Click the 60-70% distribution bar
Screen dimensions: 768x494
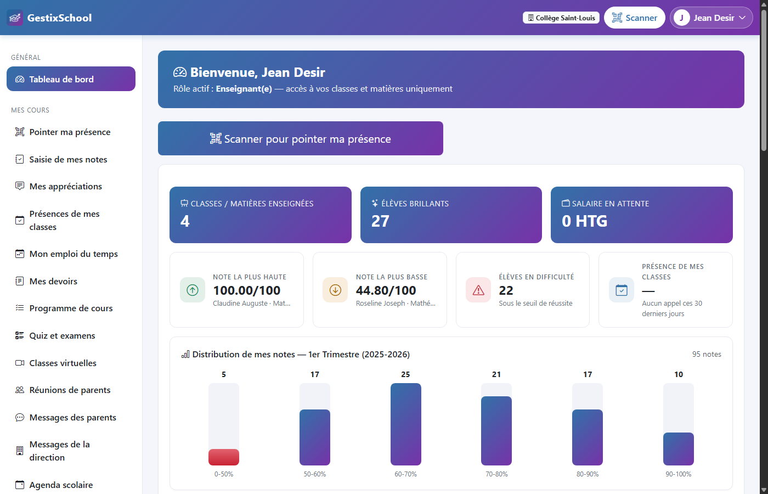click(406, 424)
